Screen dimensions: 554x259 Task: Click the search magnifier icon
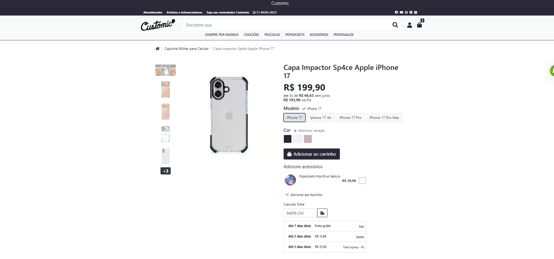[395, 25]
